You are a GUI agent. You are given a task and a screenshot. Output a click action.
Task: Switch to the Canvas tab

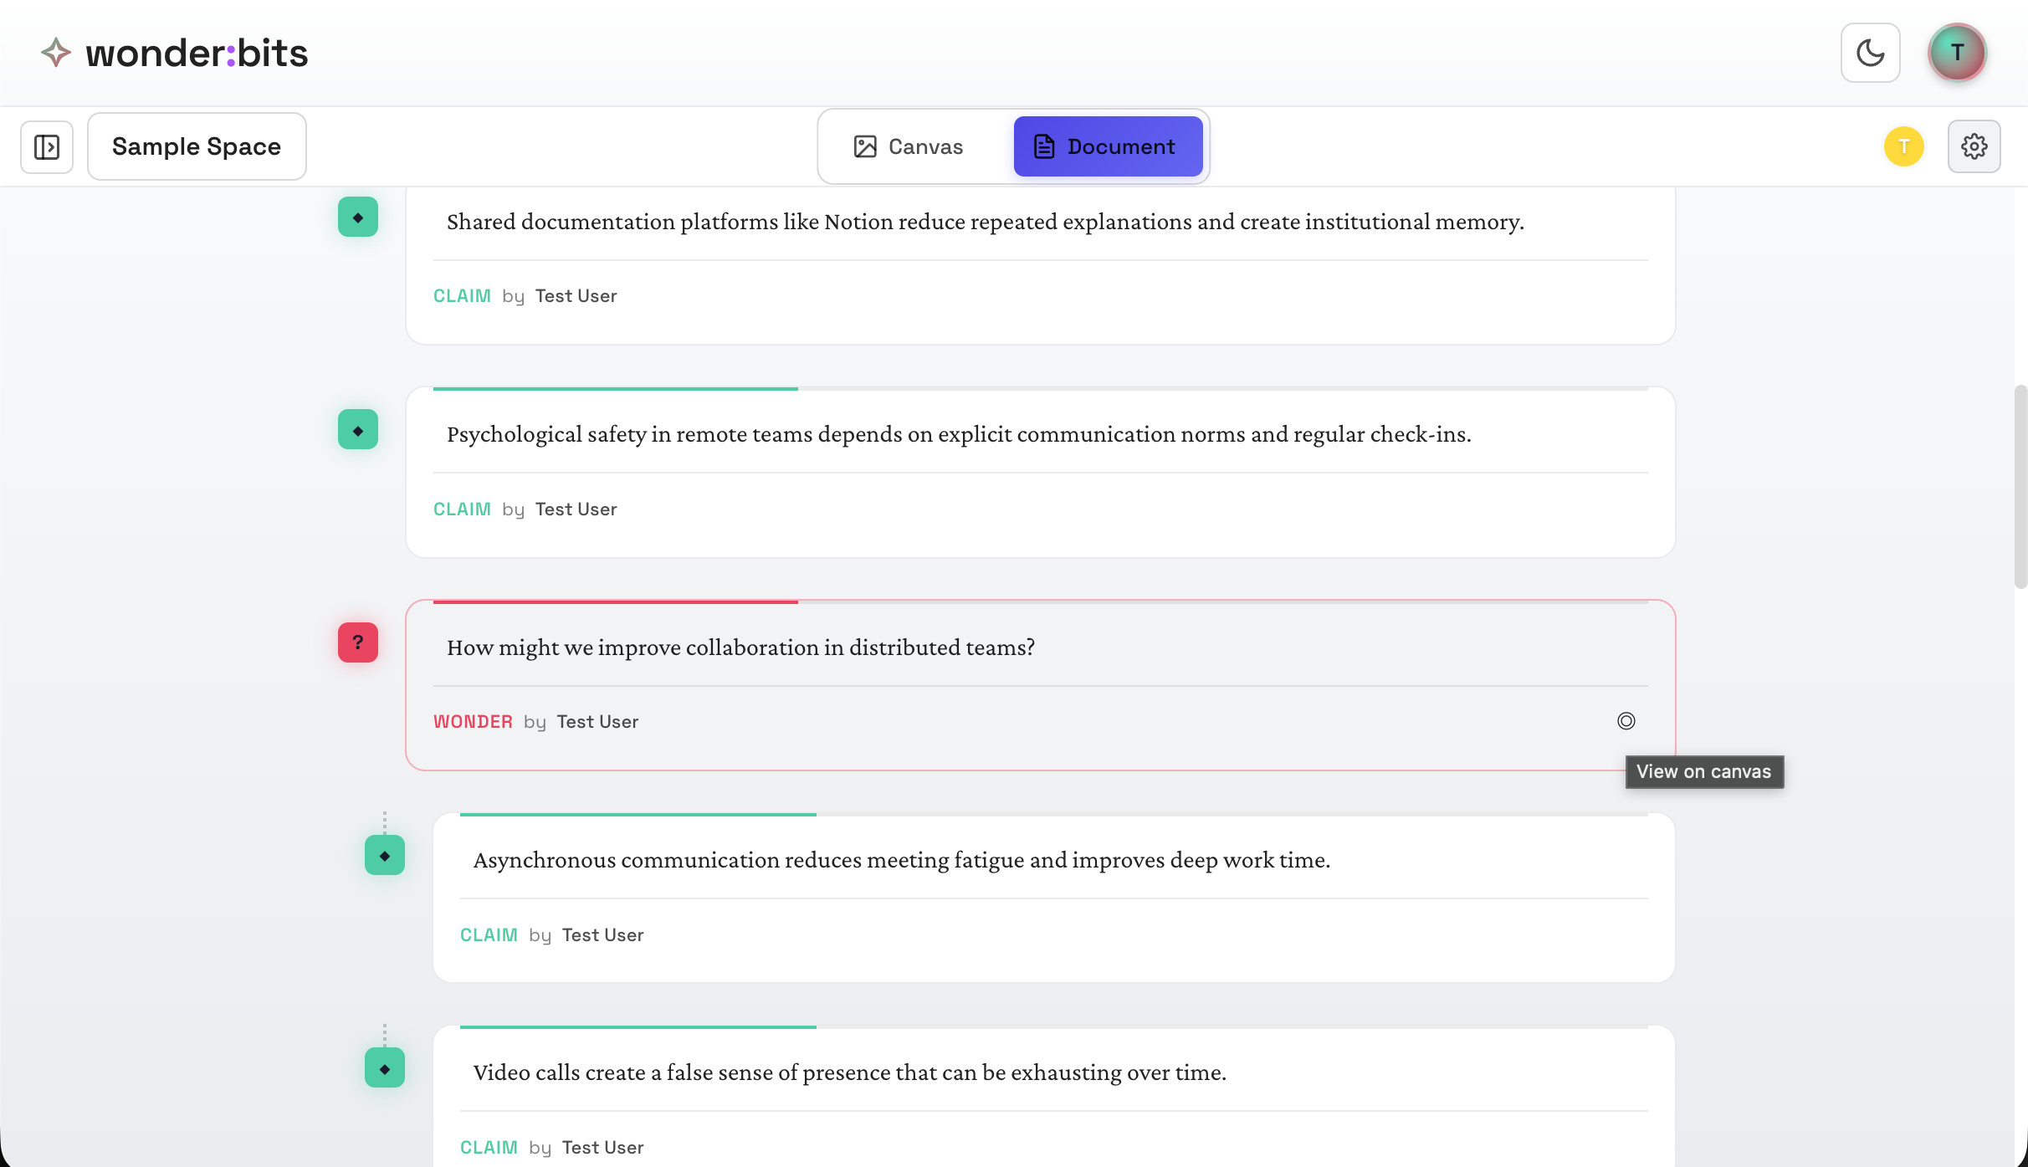pos(909,146)
